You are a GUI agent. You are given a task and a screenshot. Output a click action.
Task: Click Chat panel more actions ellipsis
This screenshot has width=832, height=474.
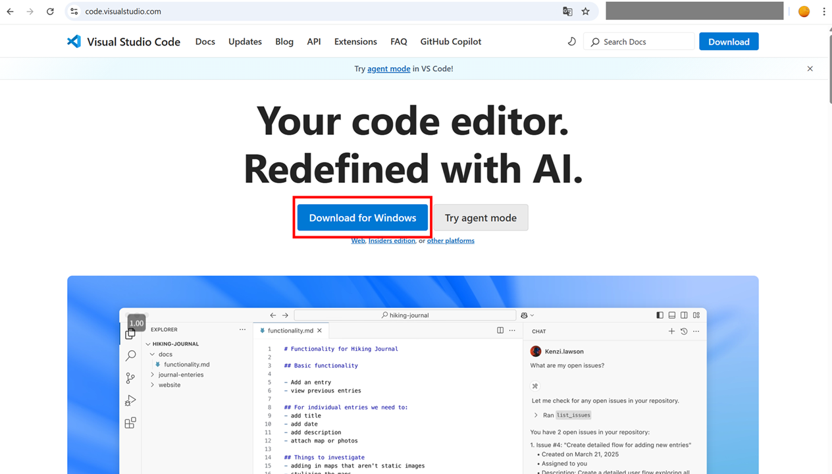click(696, 331)
